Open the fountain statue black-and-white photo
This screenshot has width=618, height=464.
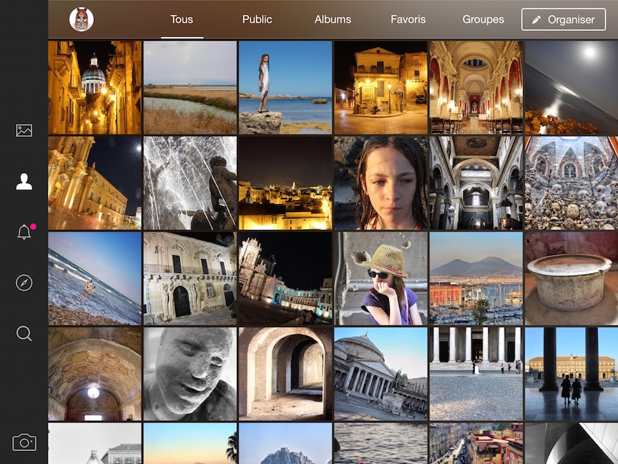pyautogui.click(x=190, y=183)
